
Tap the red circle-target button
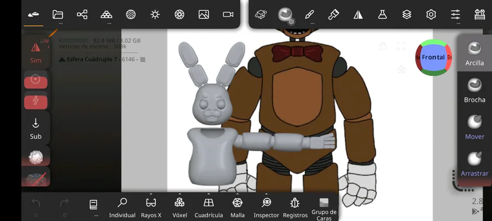point(36,80)
